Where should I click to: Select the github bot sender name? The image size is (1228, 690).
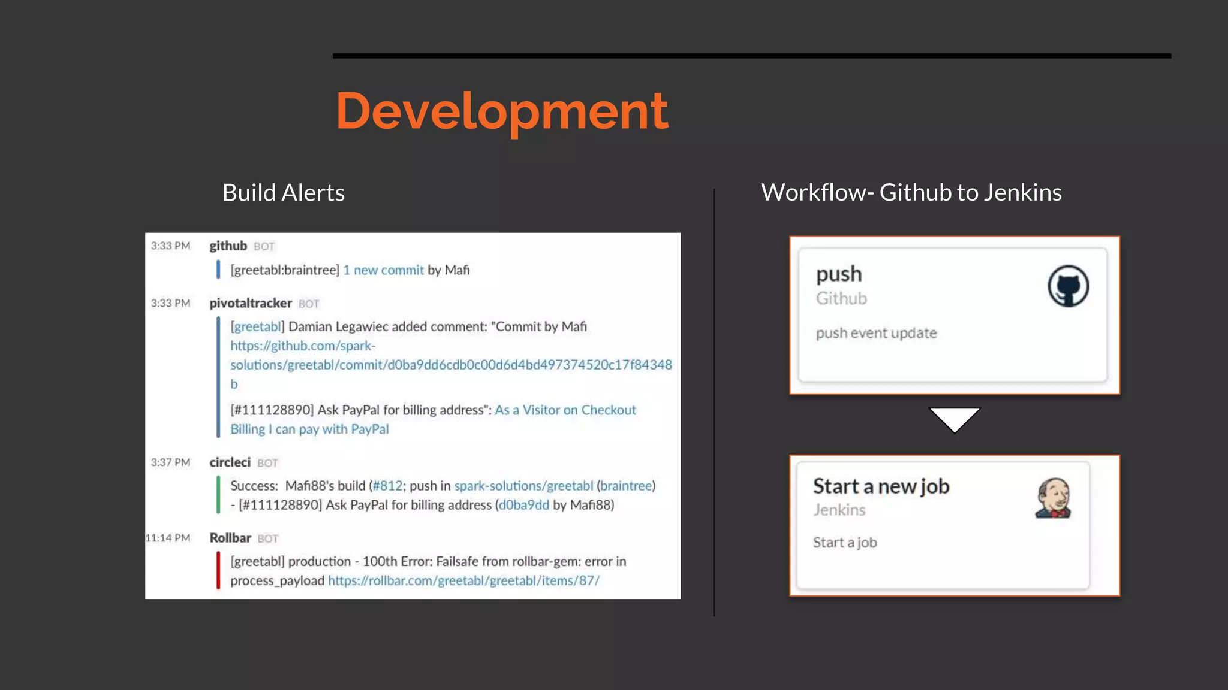[228, 246]
